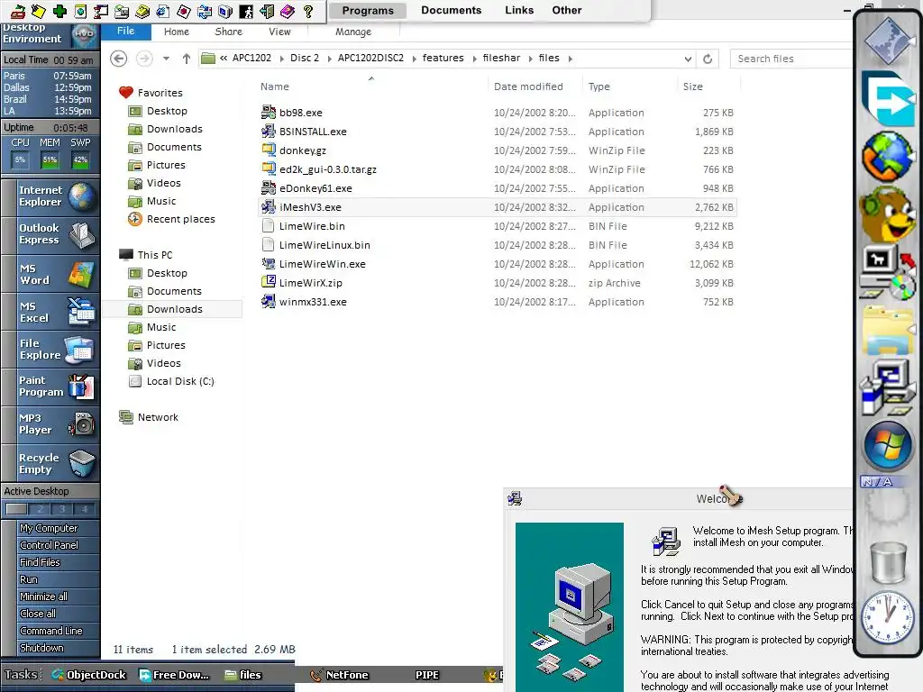Screen dimensions: 923x692
Task: Switch to Free Dow... taskbar item
Action: pos(174,675)
